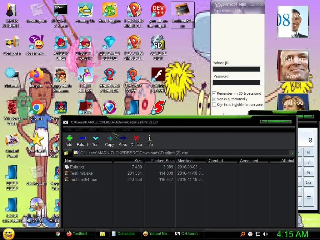Select the doesntwo Yahoo desktop icon
Viewport: 320px width, 240px height.
[37, 45]
